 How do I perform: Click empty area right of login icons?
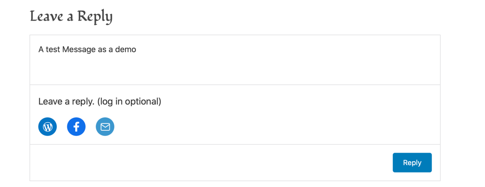click(x=263, y=127)
